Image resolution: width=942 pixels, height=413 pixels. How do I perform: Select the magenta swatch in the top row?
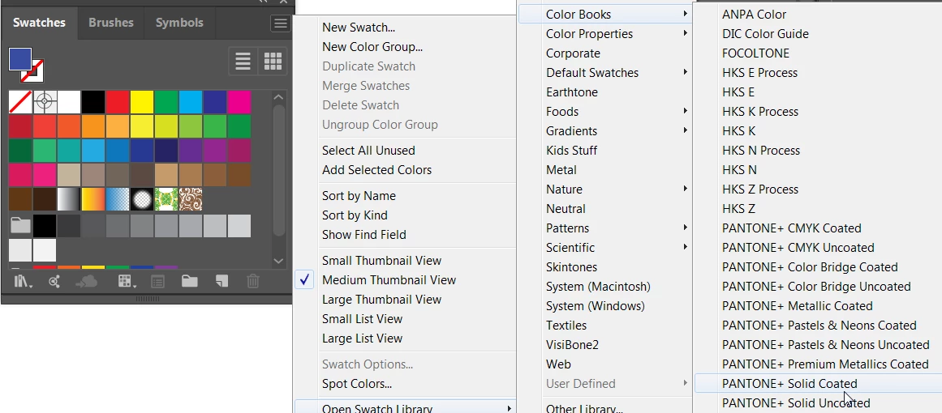[239, 102]
